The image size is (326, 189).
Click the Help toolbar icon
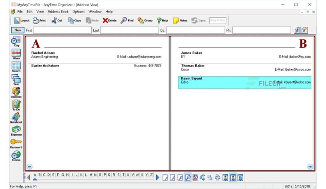(x=162, y=20)
